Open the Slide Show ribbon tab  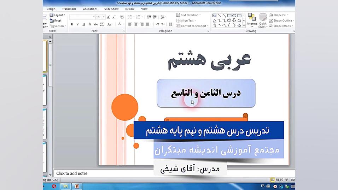[111, 9]
